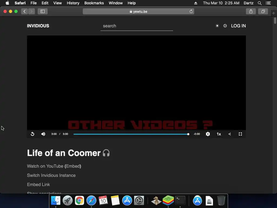Image resolution: width=277 pixels, height=208 pixels.
Task: Open the App Store icon beside Notes
Action: 127,201
